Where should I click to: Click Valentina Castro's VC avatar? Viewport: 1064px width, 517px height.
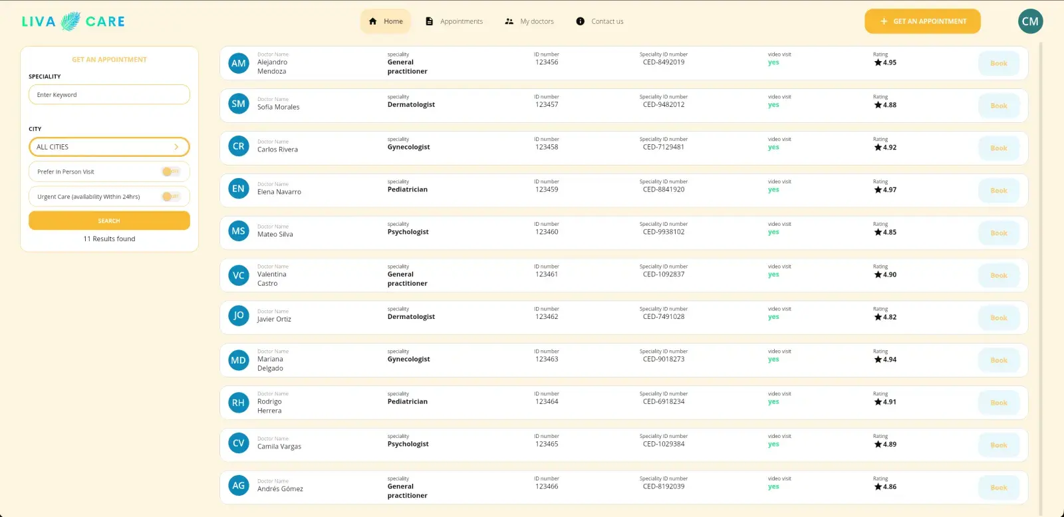(239, 275)
